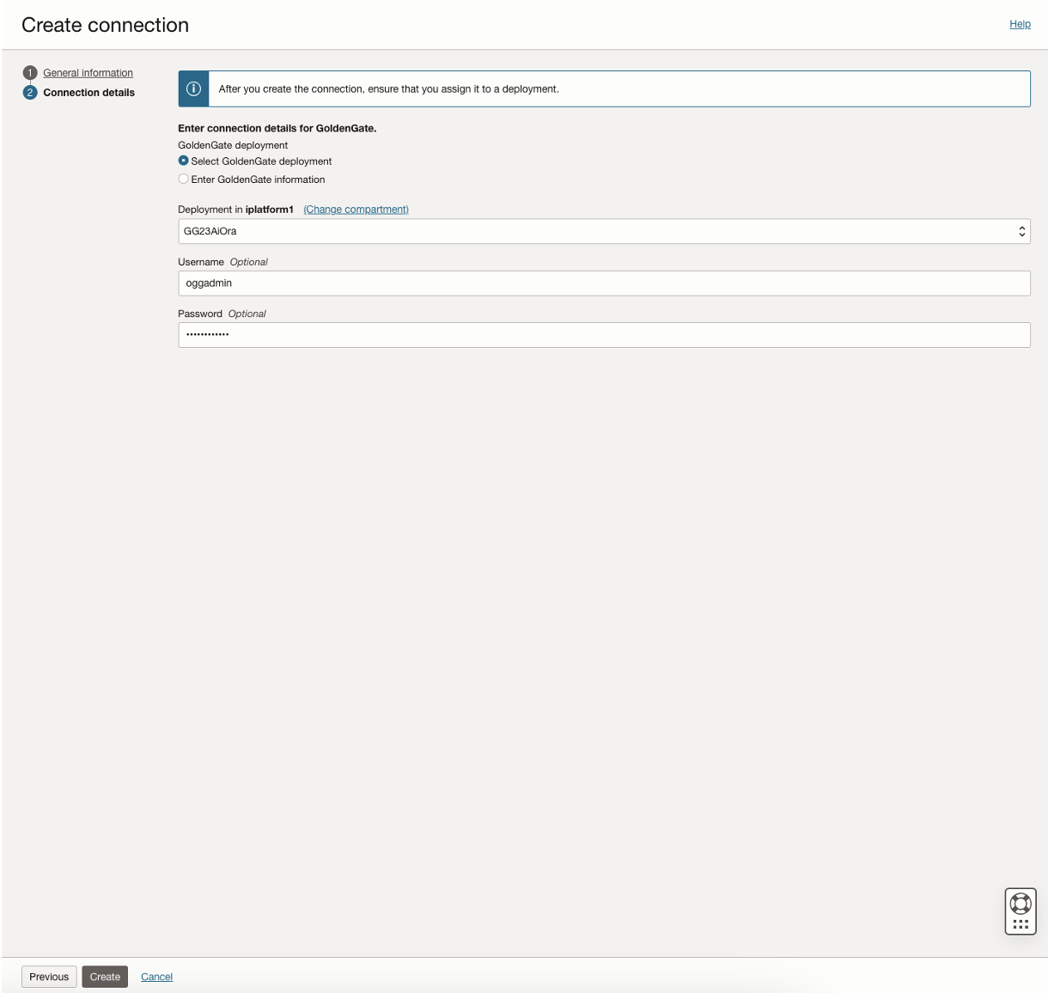Click step 2 circle icon in wizard
Image resolution: width=1048 pixels, height=993 pixels.
click(x=30, y=93)
